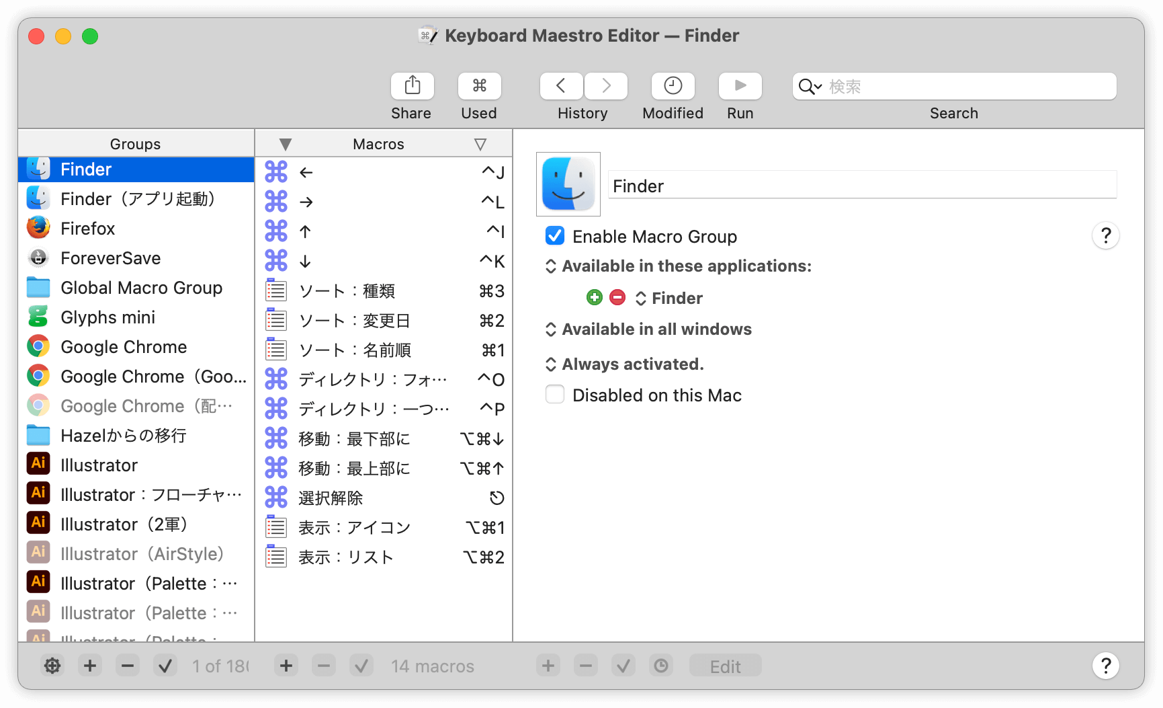The height and width of the screenshot is (708, 1163).
Task: Select the 表示：リスト macro
Action: [384, 557]
